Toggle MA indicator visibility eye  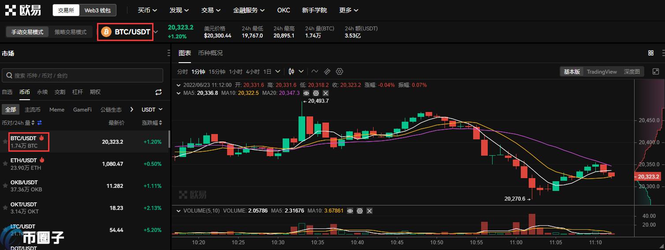click(306, 93)
